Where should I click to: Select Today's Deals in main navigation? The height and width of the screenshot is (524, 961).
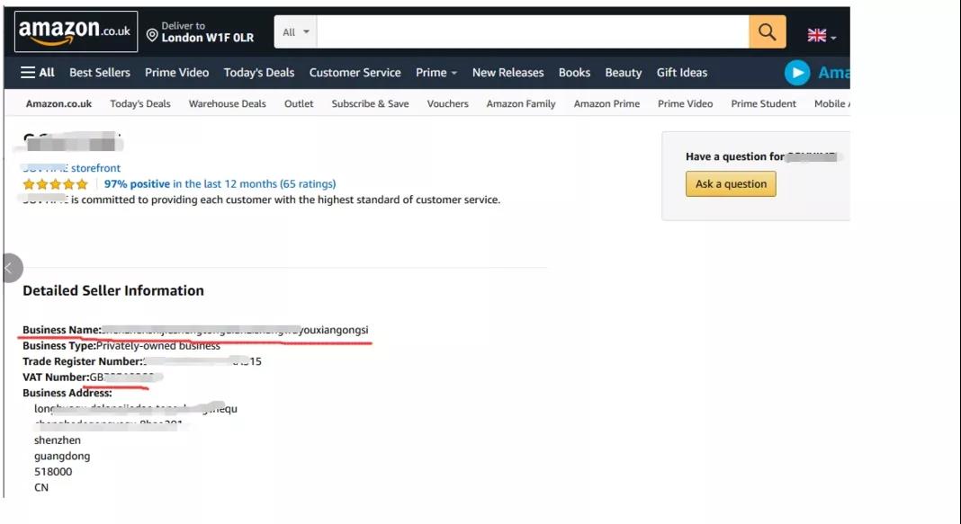tap(259, 73)
